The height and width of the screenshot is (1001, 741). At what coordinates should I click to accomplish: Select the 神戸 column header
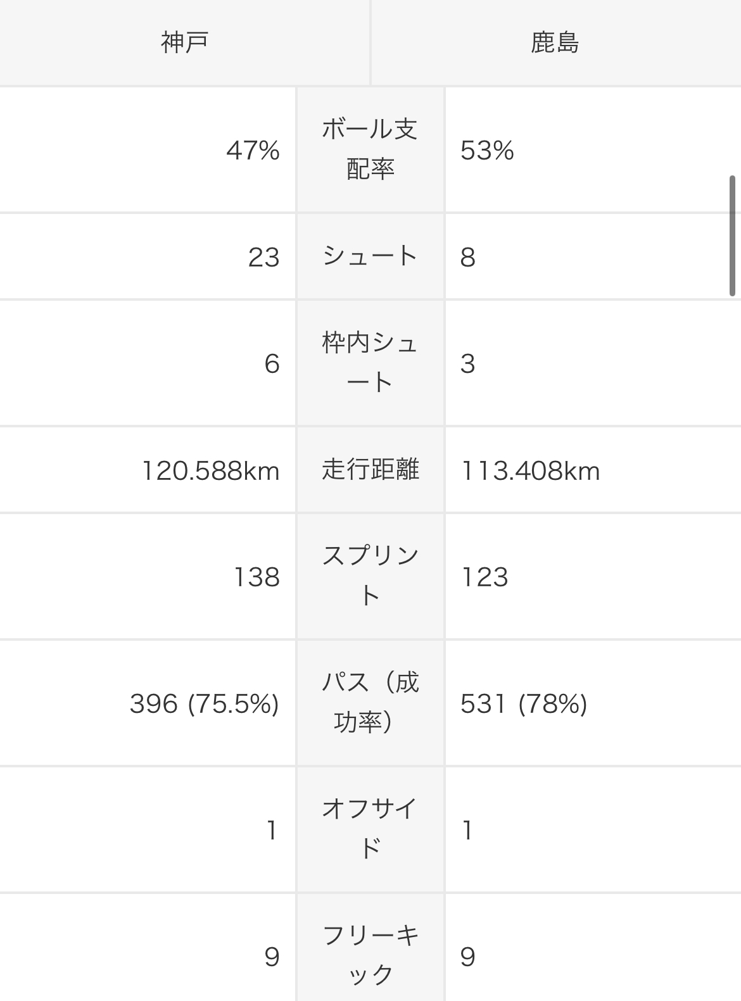[184, 43]
